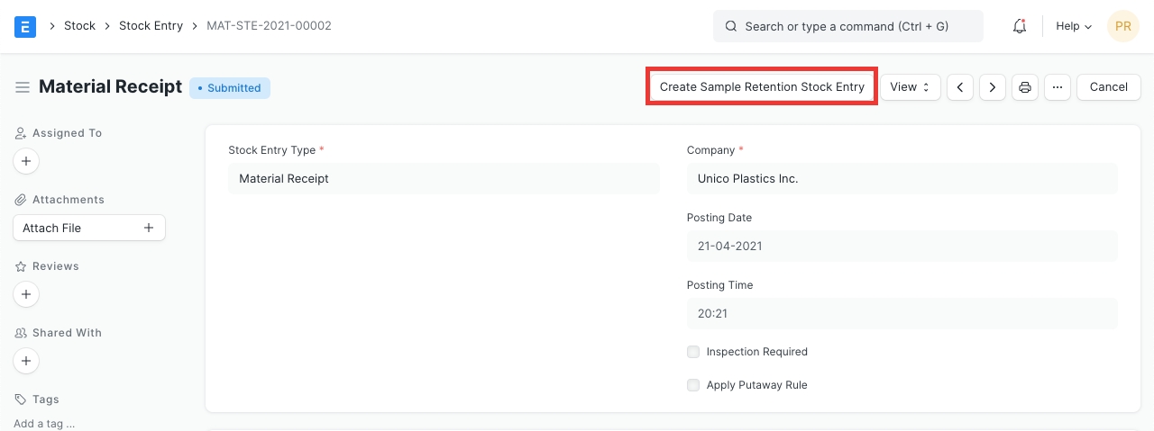Viewport: 1154px width, 431px height.
Task: Open the PR user avatar menu
Action: pyautogui.click(x=1123, y=26)
